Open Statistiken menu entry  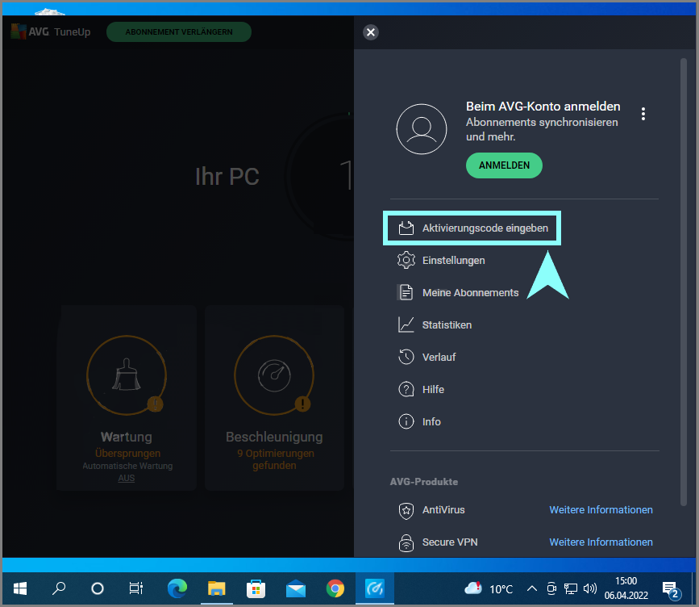point(447,325)
